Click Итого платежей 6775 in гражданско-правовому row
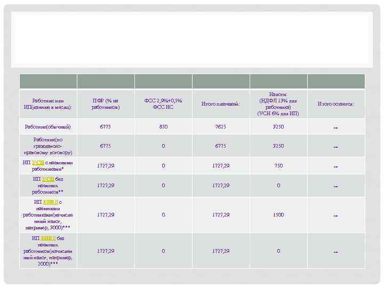384x288 pixels. [x=221, y=146]
